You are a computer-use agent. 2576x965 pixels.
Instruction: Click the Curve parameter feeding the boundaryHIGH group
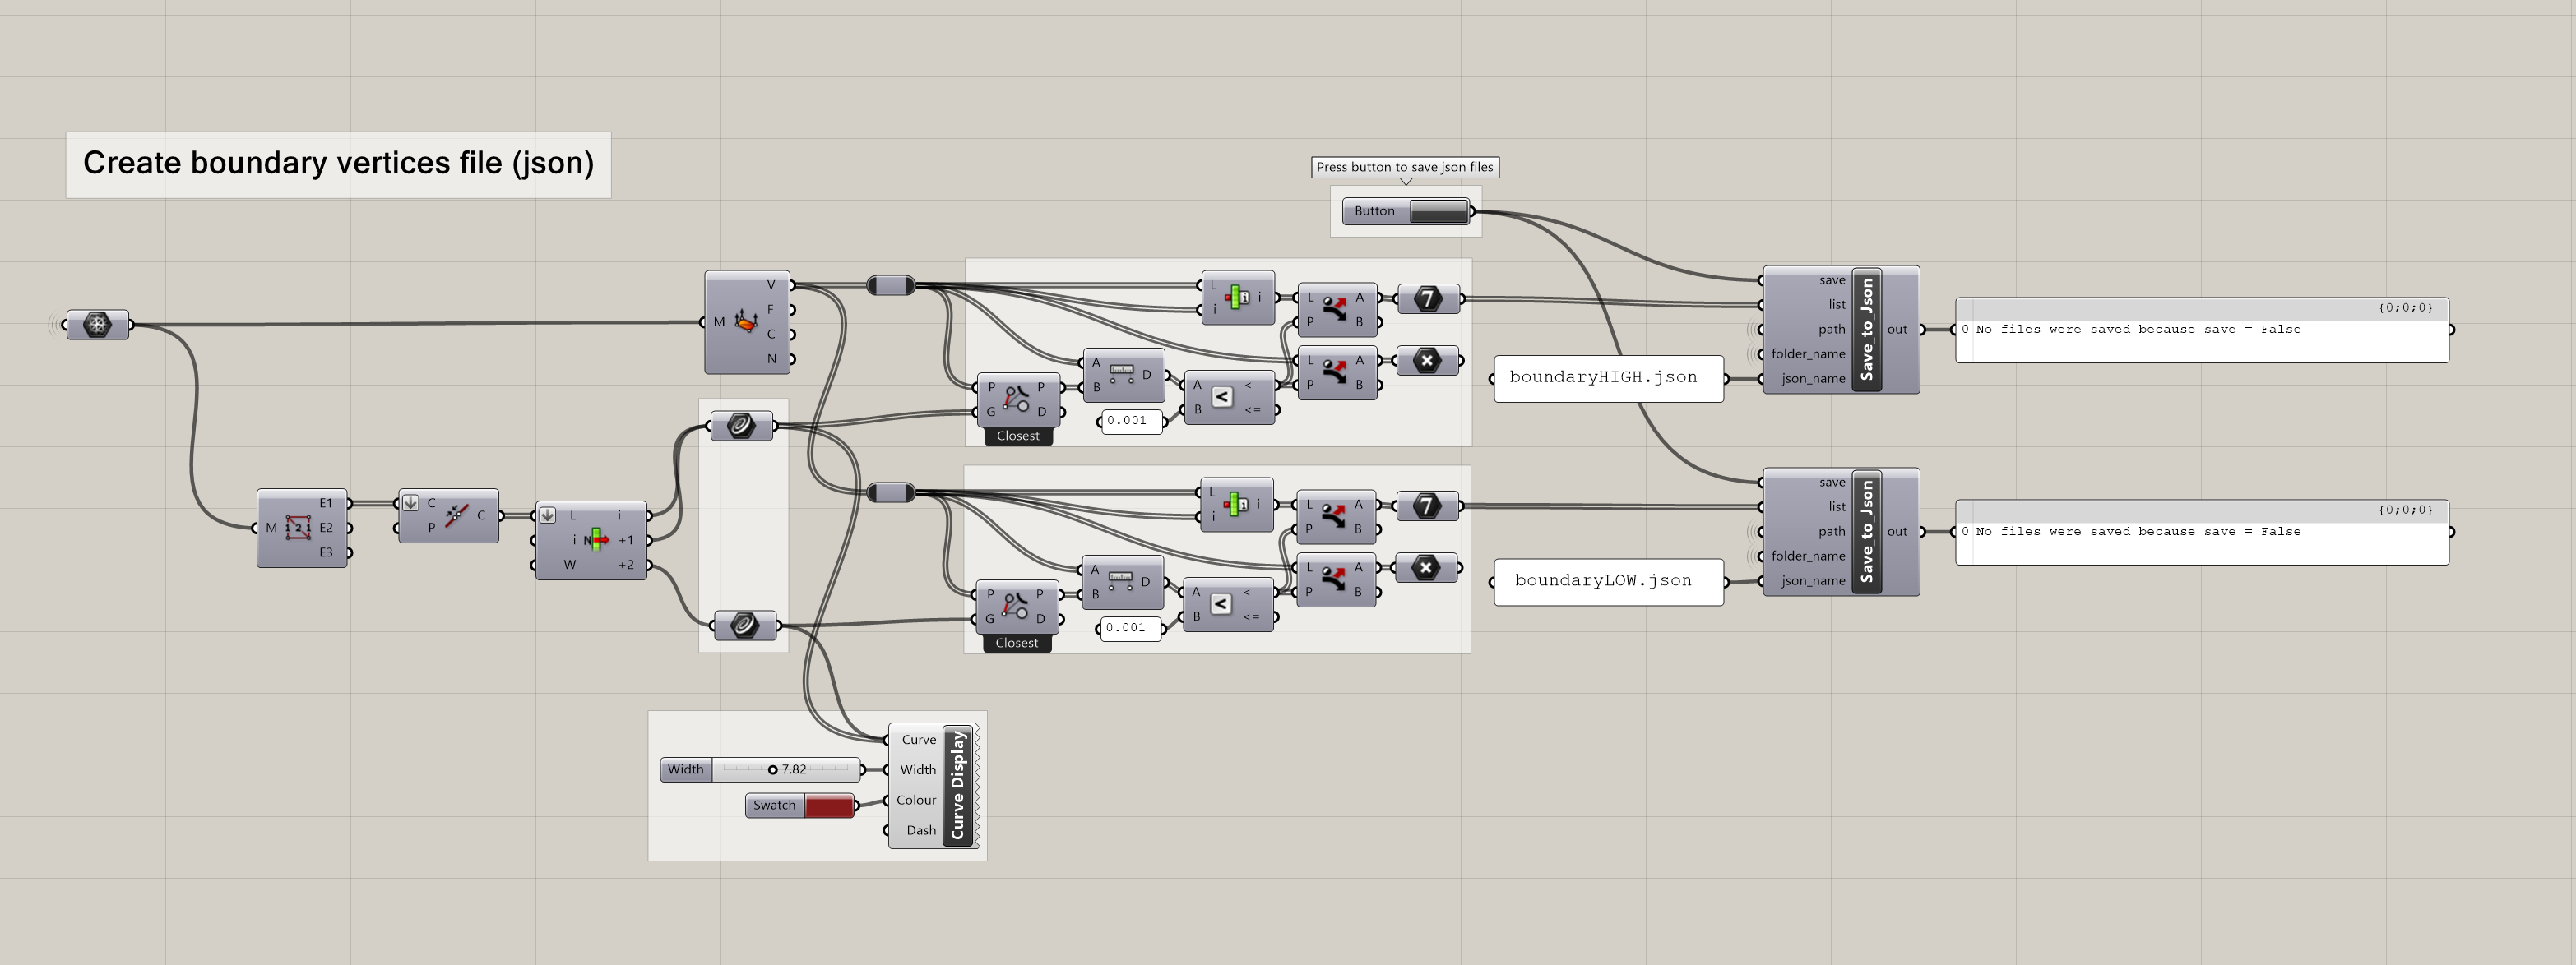click(741, 426)
